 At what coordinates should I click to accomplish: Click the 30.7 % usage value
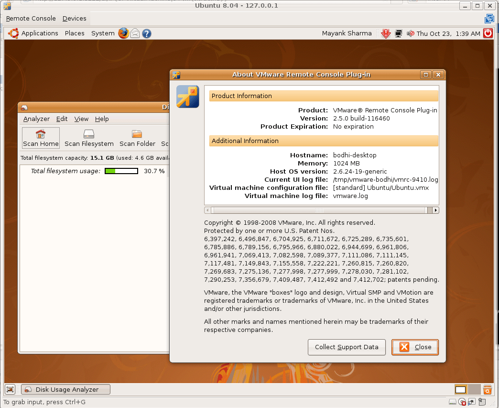click(154, 171)
